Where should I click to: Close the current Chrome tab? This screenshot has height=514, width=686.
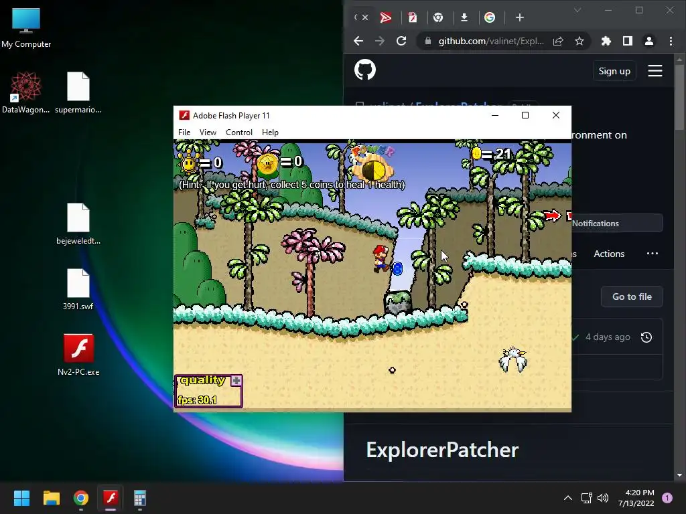pos(365,17)
